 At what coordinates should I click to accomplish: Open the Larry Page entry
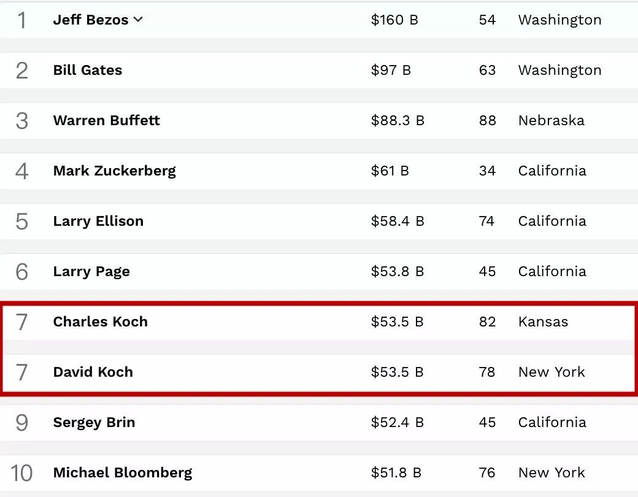pyautogui.click(x=91, y=271)
